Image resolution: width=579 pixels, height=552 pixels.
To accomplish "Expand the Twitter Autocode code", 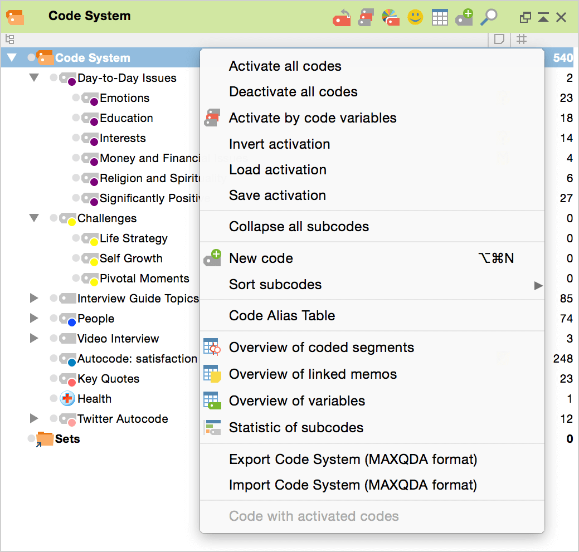I will click(34, 419).
